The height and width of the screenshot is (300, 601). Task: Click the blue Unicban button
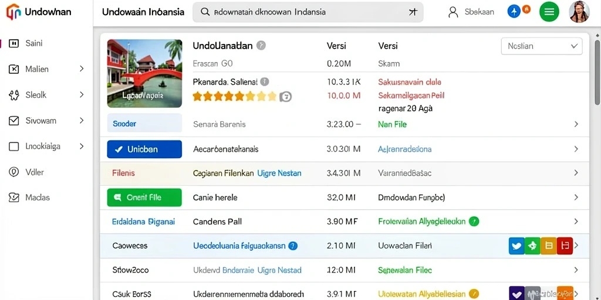pyautogui.click(x=144, y=149)
